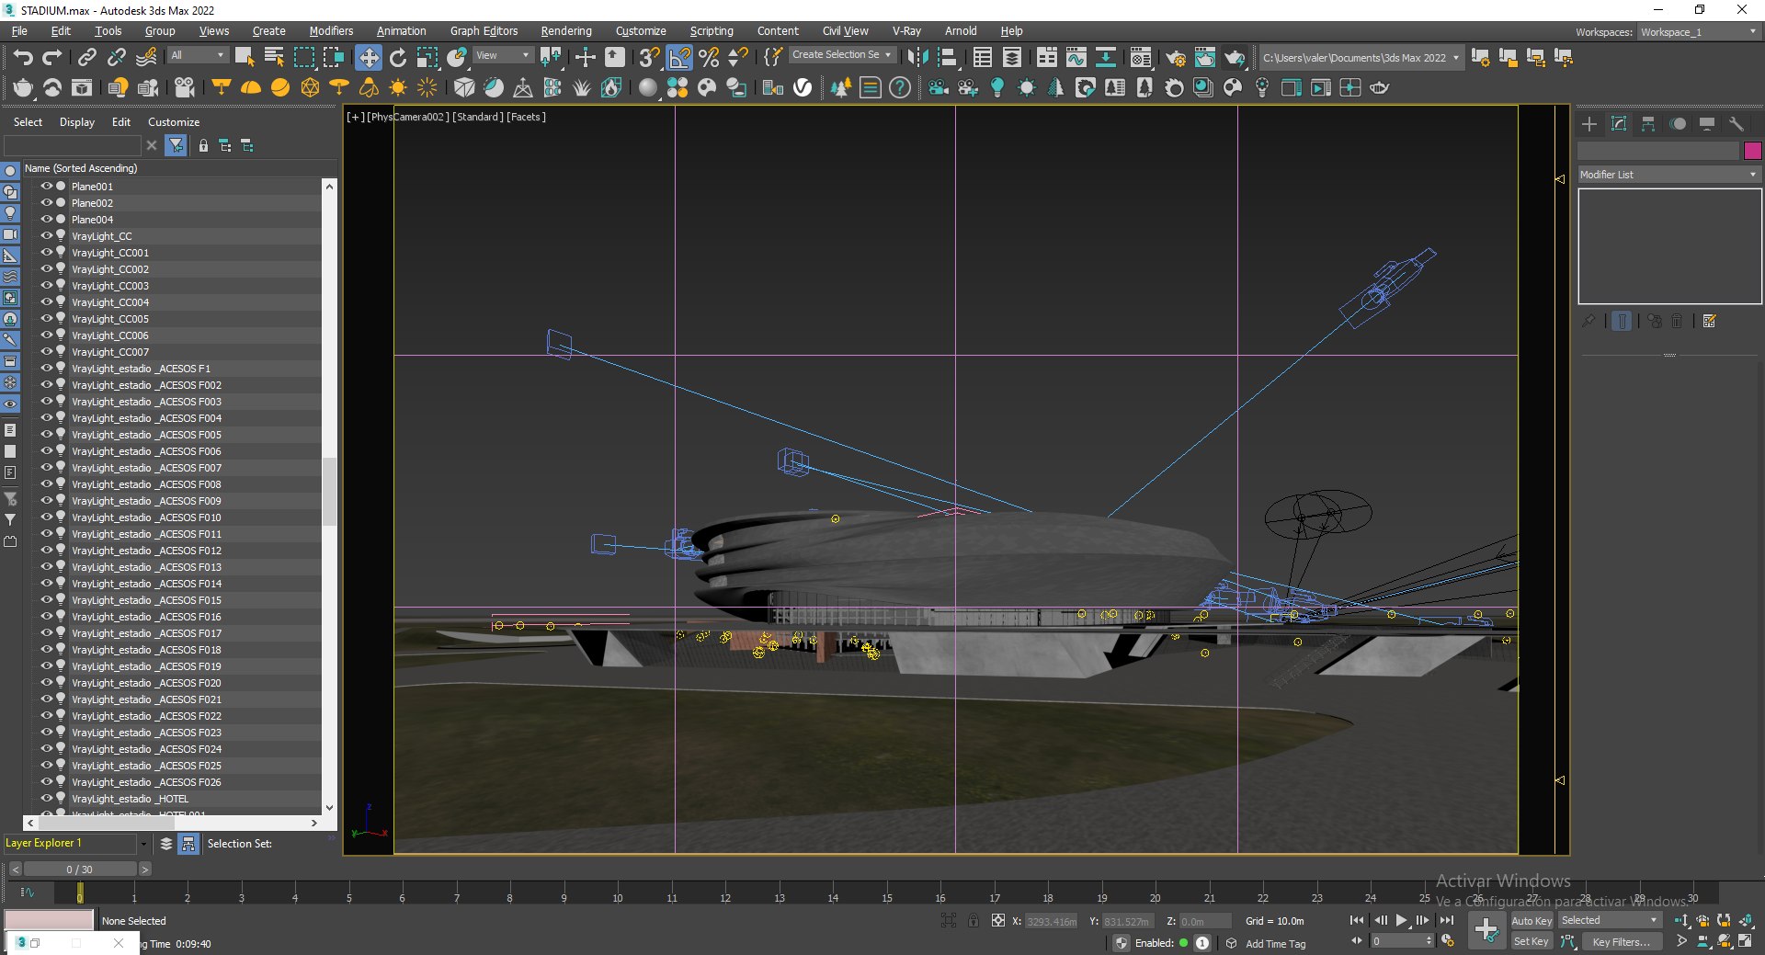Click the Play Animation button
The width and height of the screenshot is (1765, 955).
(1401, 920)
